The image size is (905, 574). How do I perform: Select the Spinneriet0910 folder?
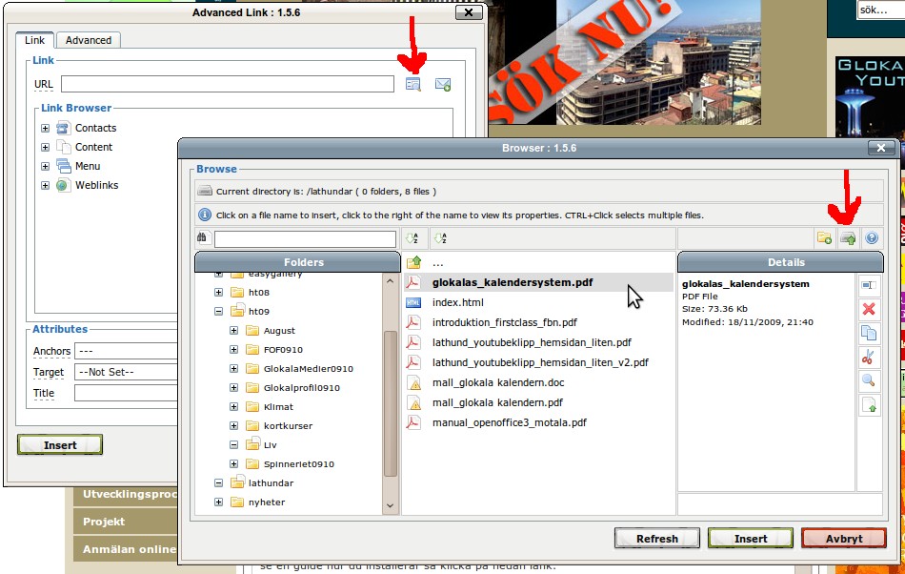pyautogui.click(x=298, y=463)
